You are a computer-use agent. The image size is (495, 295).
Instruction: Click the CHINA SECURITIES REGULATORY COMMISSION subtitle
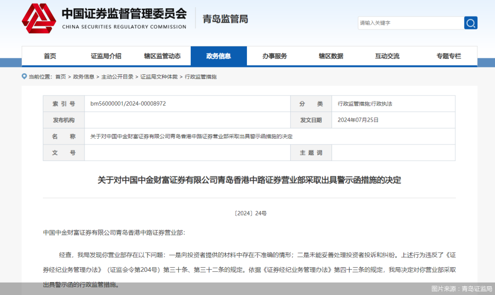pos(124,27)
